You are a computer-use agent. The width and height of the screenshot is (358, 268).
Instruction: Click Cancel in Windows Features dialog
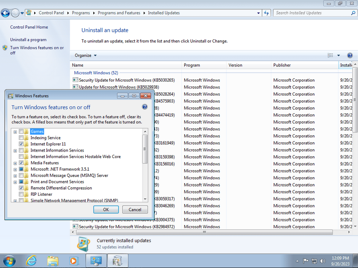[x=135, y=210]
